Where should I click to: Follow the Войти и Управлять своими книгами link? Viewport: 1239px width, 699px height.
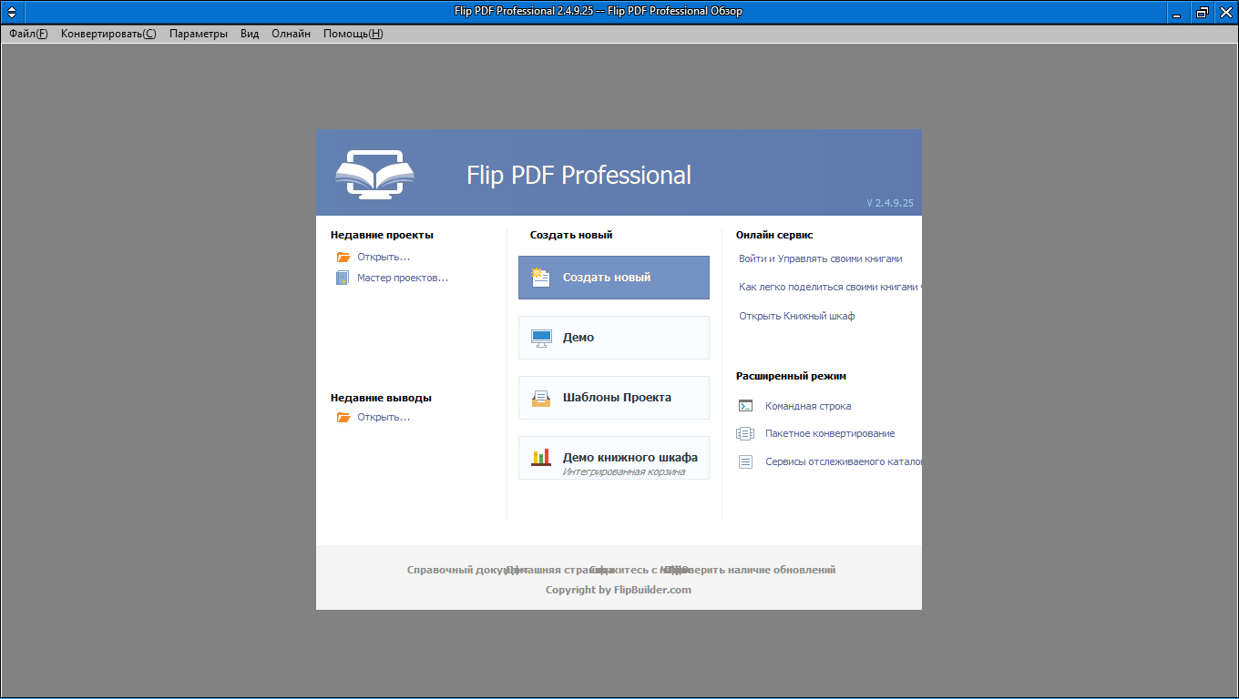click(x=820, y=258)
